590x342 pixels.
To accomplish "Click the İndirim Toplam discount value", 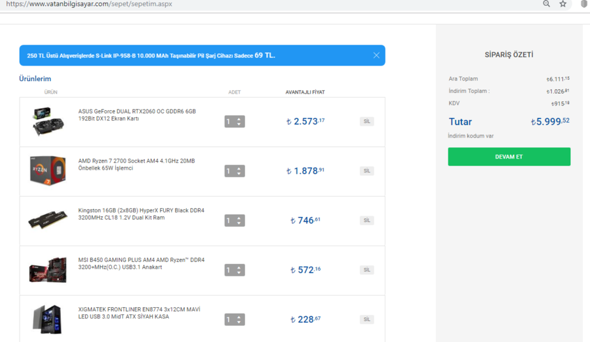I will pos(558,91).
